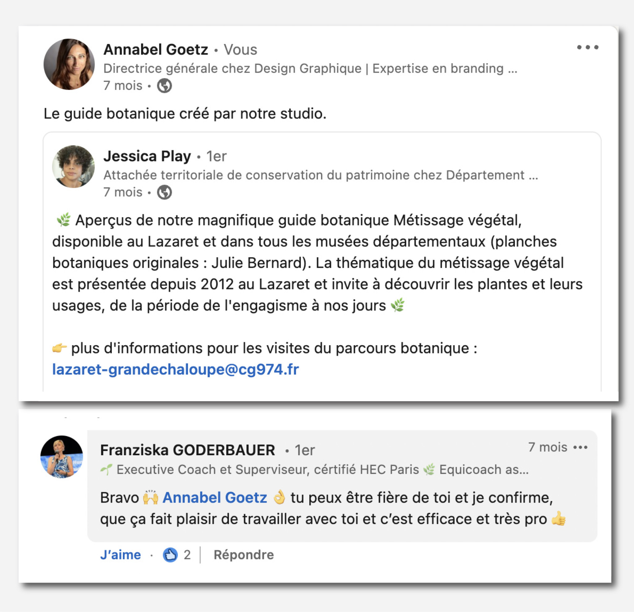Click Franziska's Executive Coach headline text
The image size is (634, 612).
point(315,469)
